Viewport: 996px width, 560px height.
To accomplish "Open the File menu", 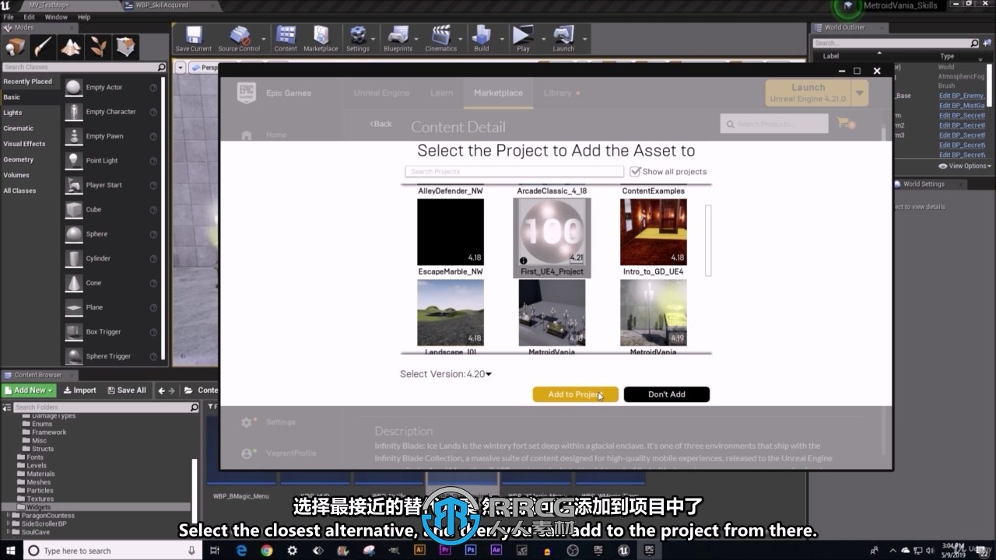I will 9,16.
